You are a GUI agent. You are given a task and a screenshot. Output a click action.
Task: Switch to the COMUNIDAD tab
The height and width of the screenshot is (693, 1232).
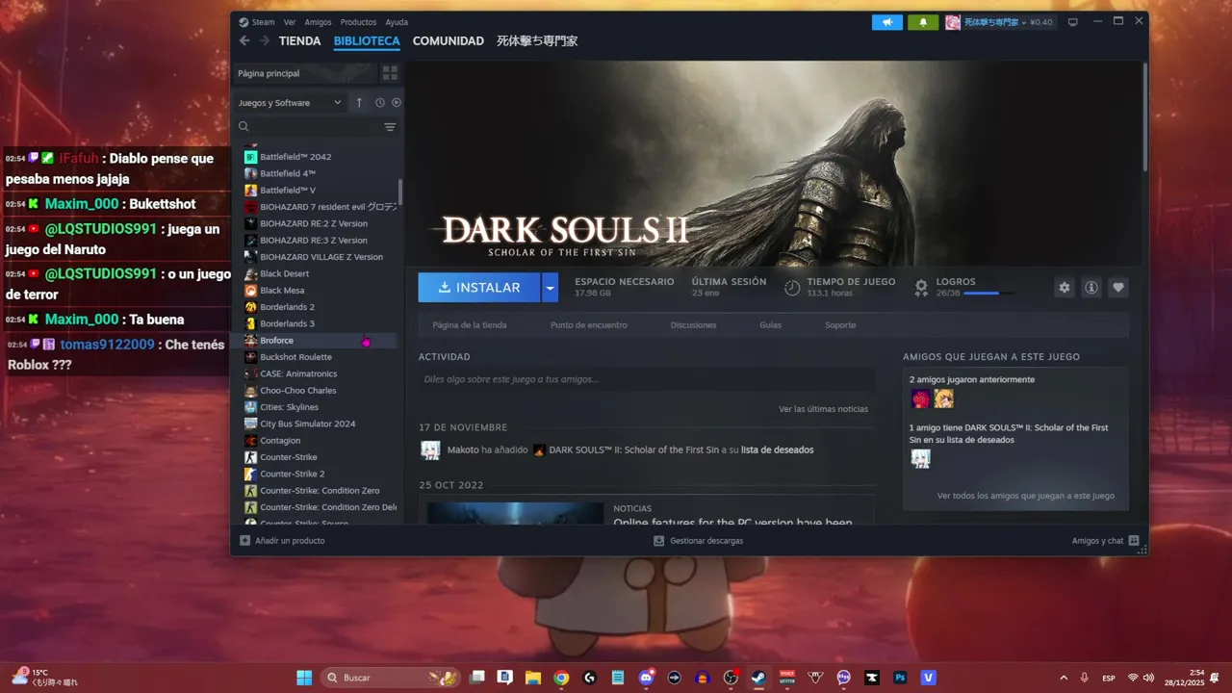click(449, 41)
